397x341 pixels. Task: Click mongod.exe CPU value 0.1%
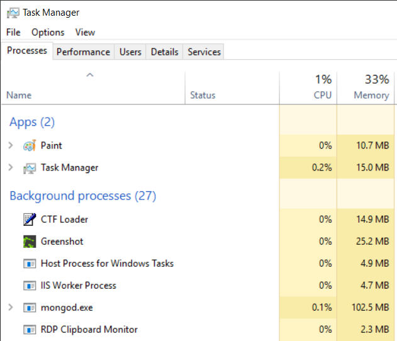tap(322, 307)
